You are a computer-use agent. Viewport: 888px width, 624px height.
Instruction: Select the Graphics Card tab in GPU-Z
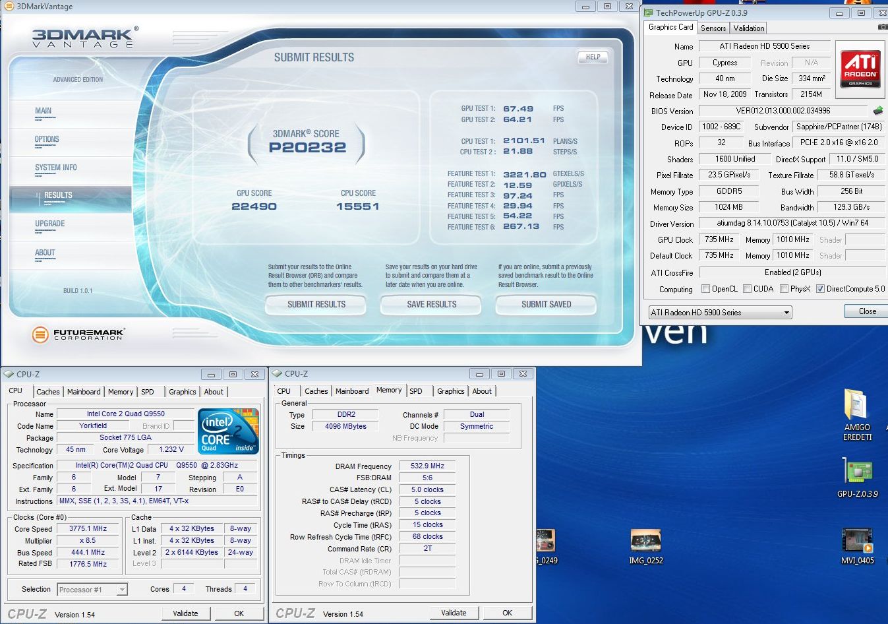(670, 27)
